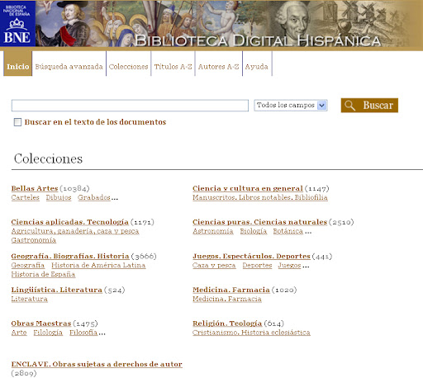Open the Ayuda tab

coord(256,67)
